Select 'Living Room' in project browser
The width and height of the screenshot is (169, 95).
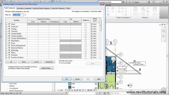click(x=14, y=88)
